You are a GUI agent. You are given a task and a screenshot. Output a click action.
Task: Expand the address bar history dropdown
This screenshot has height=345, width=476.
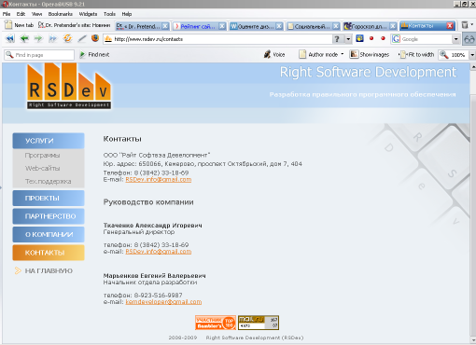coord(348,39)
